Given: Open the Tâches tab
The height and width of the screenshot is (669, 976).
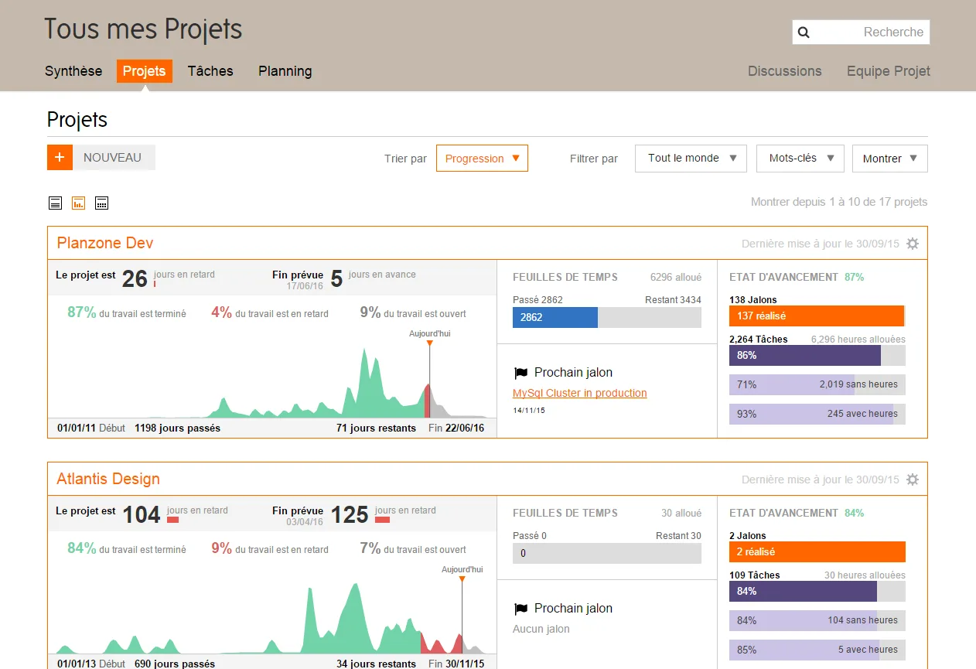Looking at the screenshot, I should [210, 71].
